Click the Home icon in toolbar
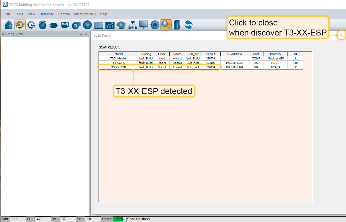Screen dimensions: 346x222 pyautogui.click(x=9, y=25)
